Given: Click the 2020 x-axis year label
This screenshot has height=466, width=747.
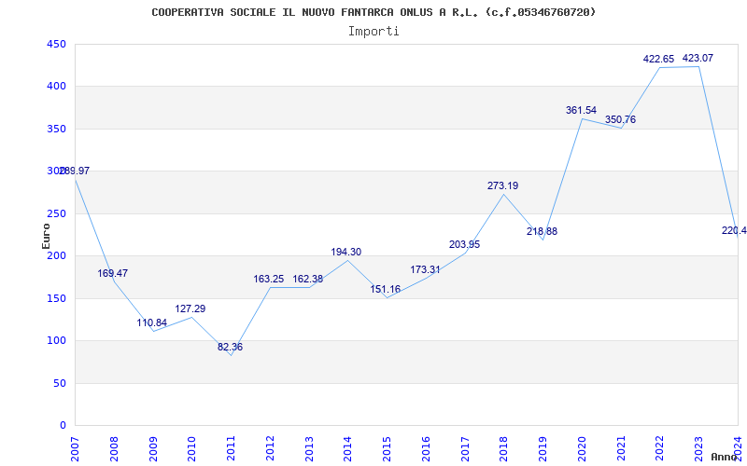Looking at the screenshot, I should pos(582,449).
